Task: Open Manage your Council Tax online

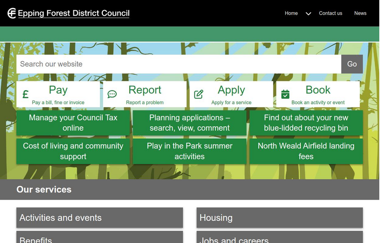Action: pos(73,123)
